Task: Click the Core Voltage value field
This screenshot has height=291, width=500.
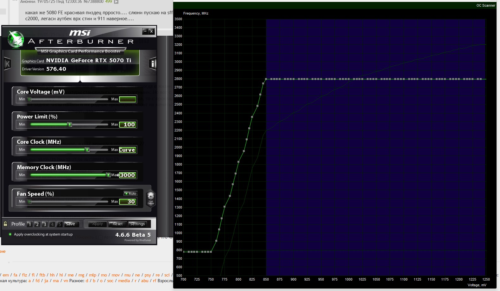Action: [128, 99]
